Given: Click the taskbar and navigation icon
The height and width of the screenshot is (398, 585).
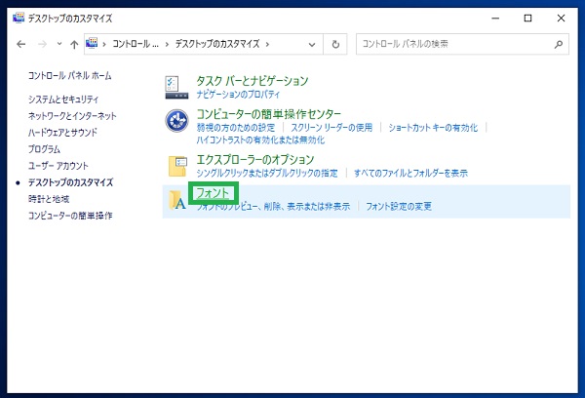Looking at the screenshot, I should 176,88.
